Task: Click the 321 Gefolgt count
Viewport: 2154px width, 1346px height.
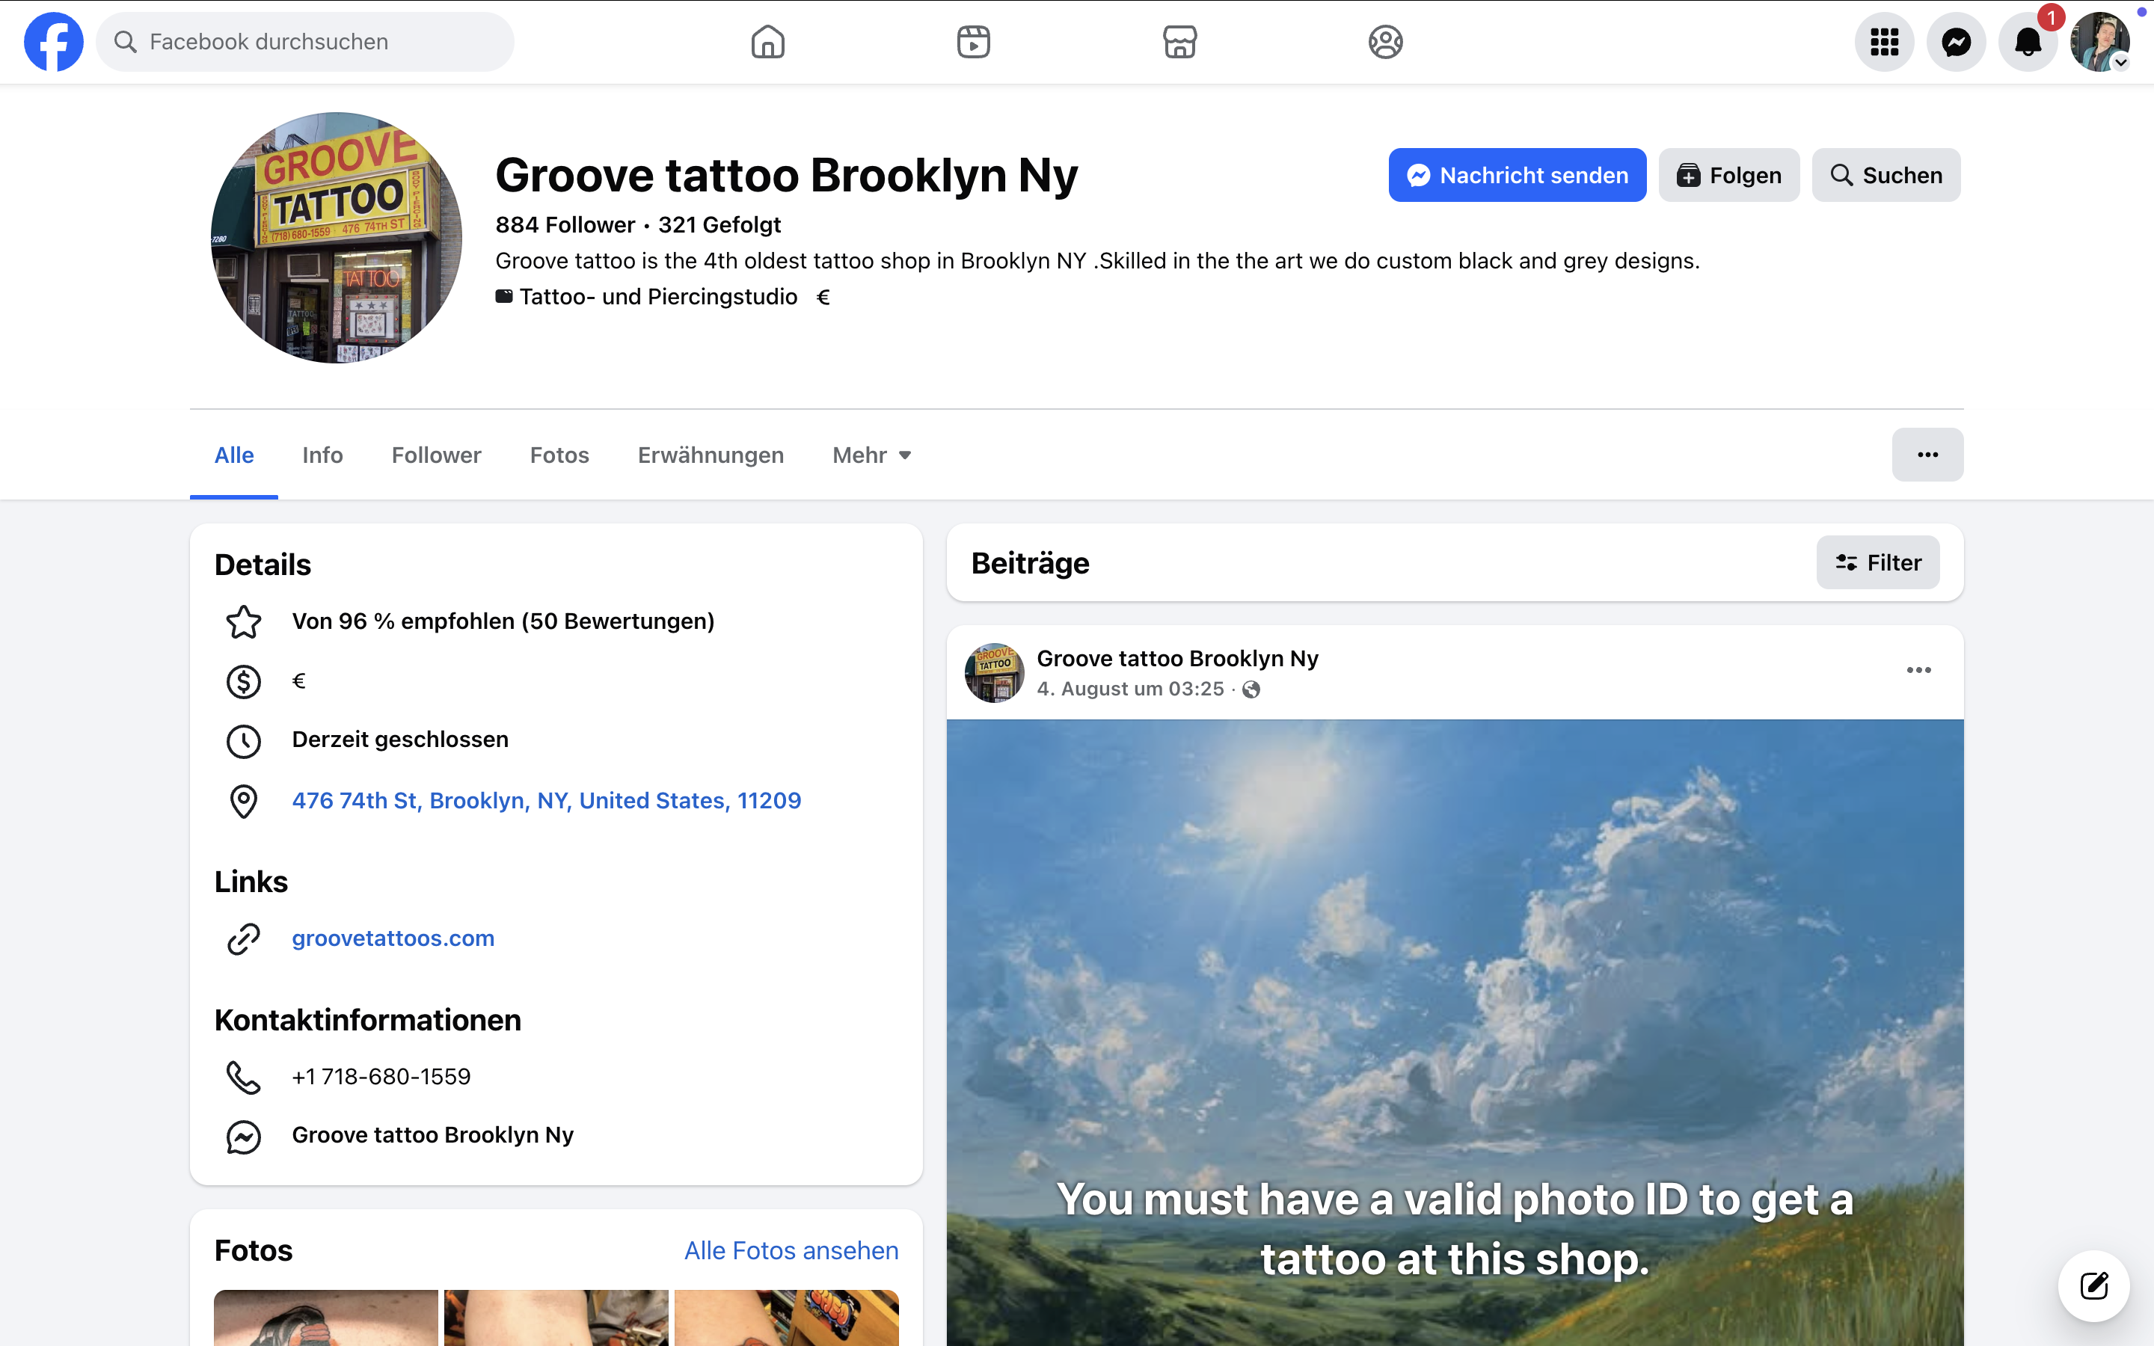Action: (719, 224)
